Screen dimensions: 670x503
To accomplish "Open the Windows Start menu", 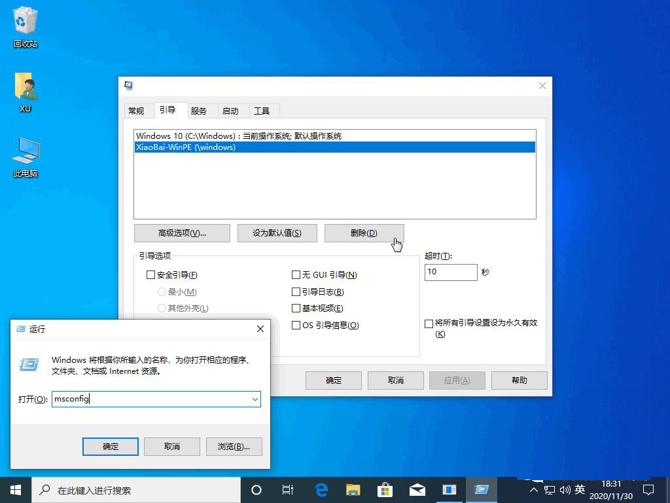I will [16, 490].
